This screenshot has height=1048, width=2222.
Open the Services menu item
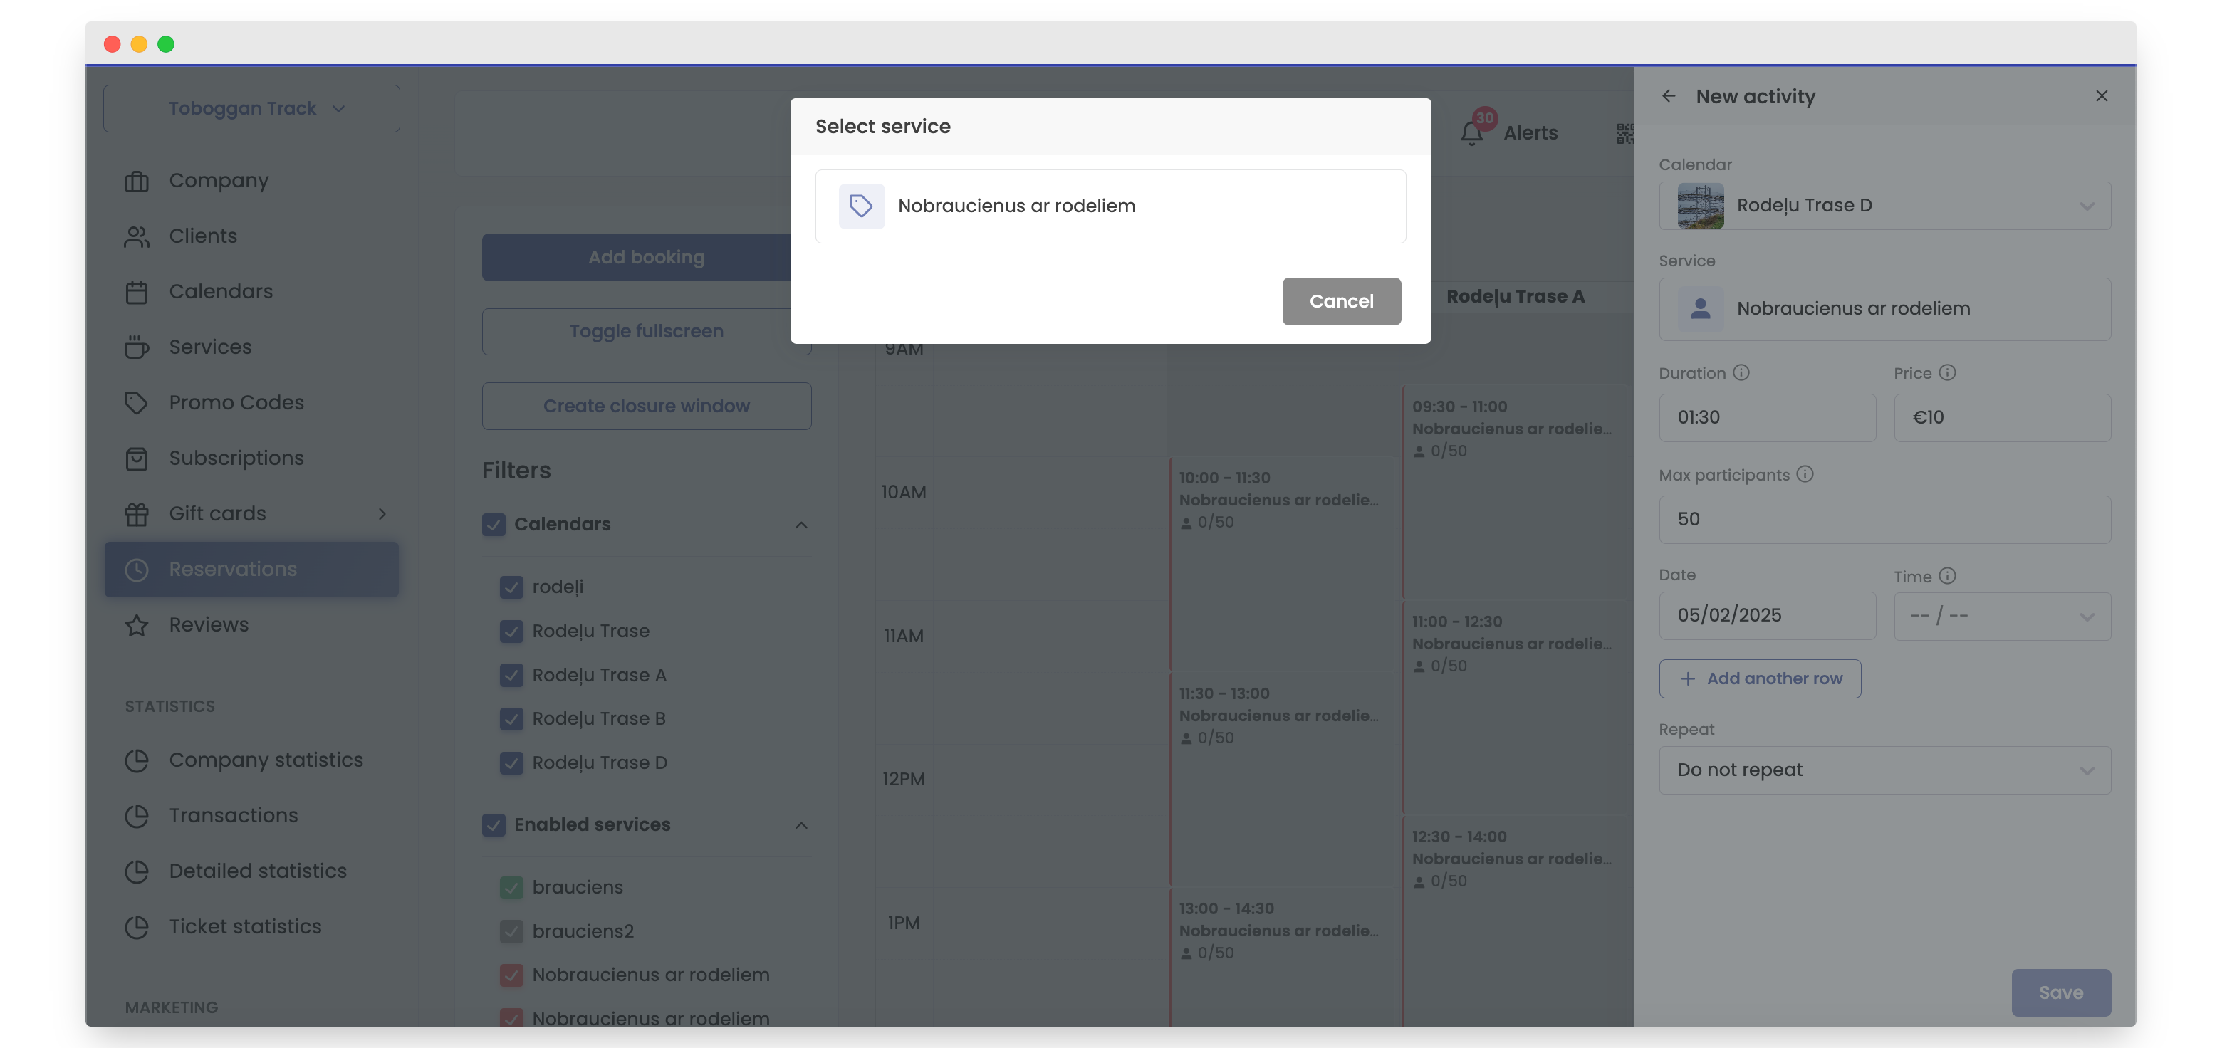[x=209, y=347]
